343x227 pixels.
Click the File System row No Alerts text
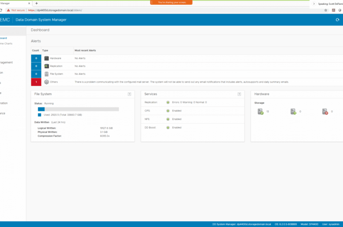[x=80, y=74]
